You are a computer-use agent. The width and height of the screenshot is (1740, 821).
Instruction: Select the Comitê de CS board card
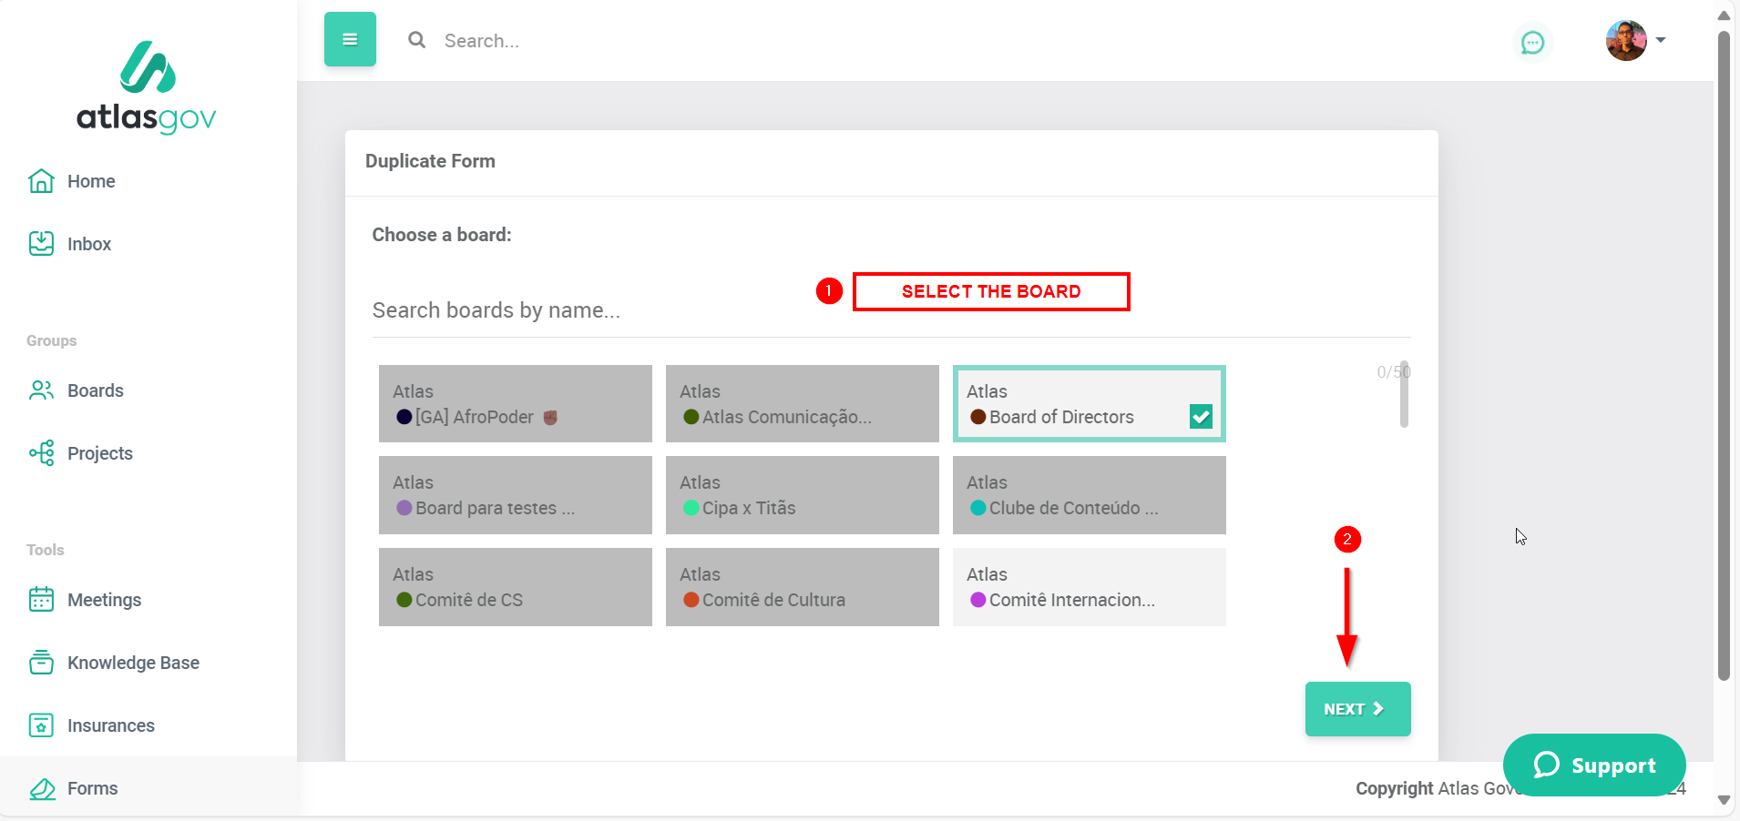point(516,587)
